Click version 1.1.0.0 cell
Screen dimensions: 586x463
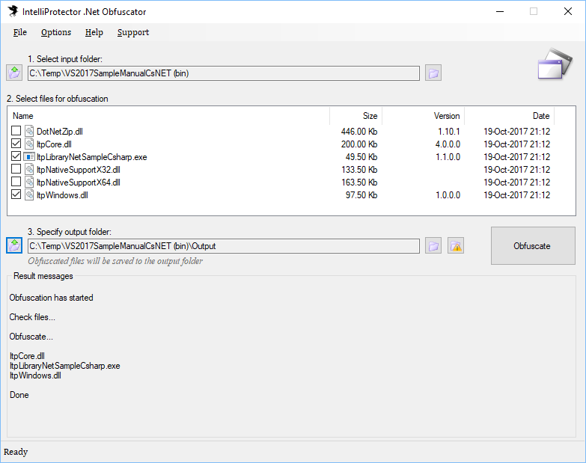448,157
